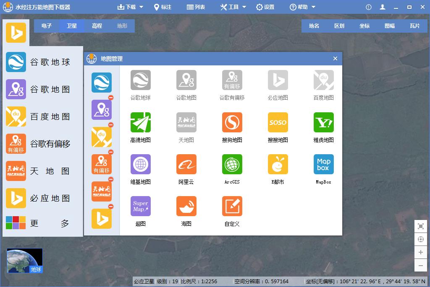Click greyed 谷歌地图 icon in grid
Screen dimensions: 430x287
[x=186, y=80]
